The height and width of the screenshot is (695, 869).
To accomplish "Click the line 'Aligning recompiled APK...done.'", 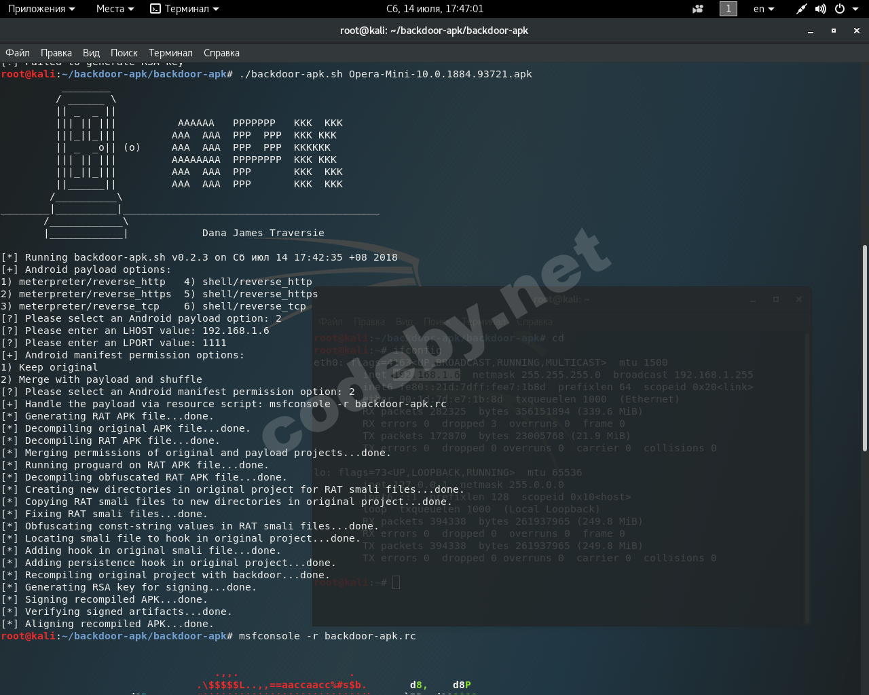I will pyautogui.click(x=108, y=624).
